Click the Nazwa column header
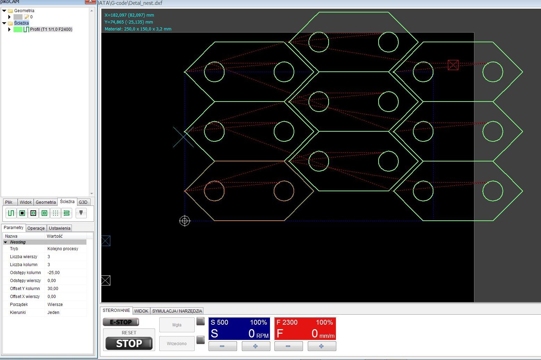 (x=24, y=236)
